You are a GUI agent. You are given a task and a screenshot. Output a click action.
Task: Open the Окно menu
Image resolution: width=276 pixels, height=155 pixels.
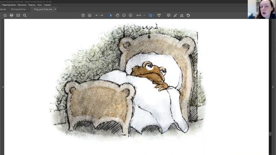click(x=40, y=5)
